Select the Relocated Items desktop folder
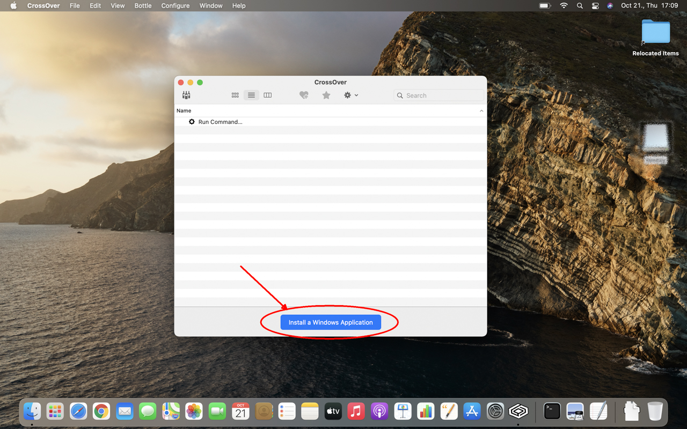The height and width of the screenshot is (429, 687). (655, 38)
